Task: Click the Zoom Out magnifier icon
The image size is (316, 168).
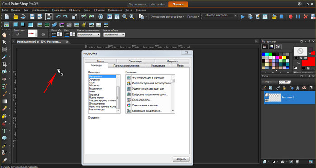Action: (124, 17)
